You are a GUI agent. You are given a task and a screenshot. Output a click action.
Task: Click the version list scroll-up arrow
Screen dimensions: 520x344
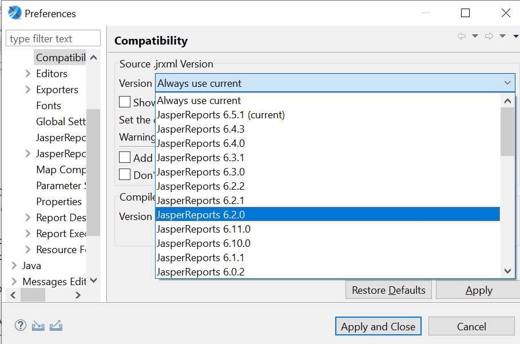(x=507, y=101)
